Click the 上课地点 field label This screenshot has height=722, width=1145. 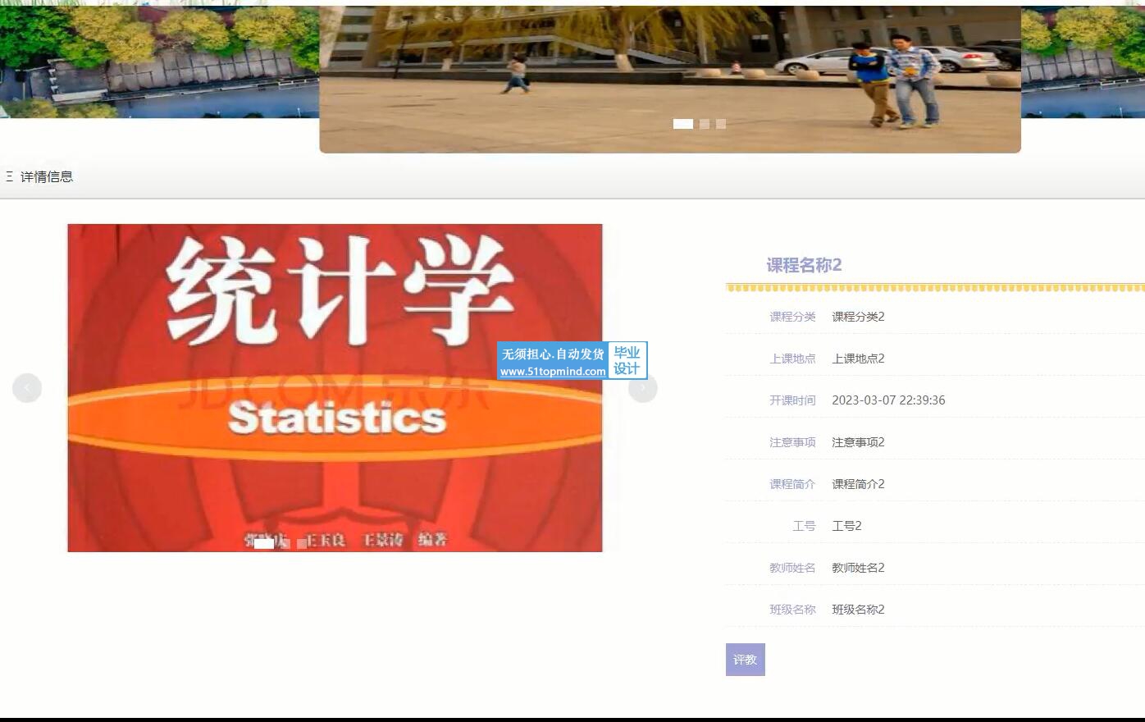(792, 359)
